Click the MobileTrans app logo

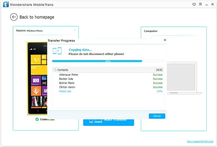[x=5, y=4]
